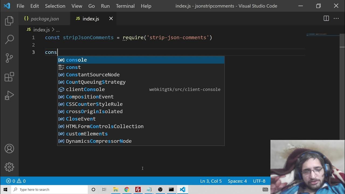Open the Run and Debug view
Image resolution: width=345 pixels, height=194 pixels.
tap(9, 95)
